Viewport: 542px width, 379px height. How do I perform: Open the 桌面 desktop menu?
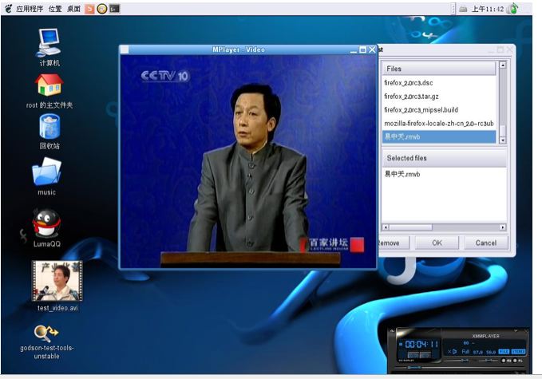pyautogui.click(x=73, y=9)
